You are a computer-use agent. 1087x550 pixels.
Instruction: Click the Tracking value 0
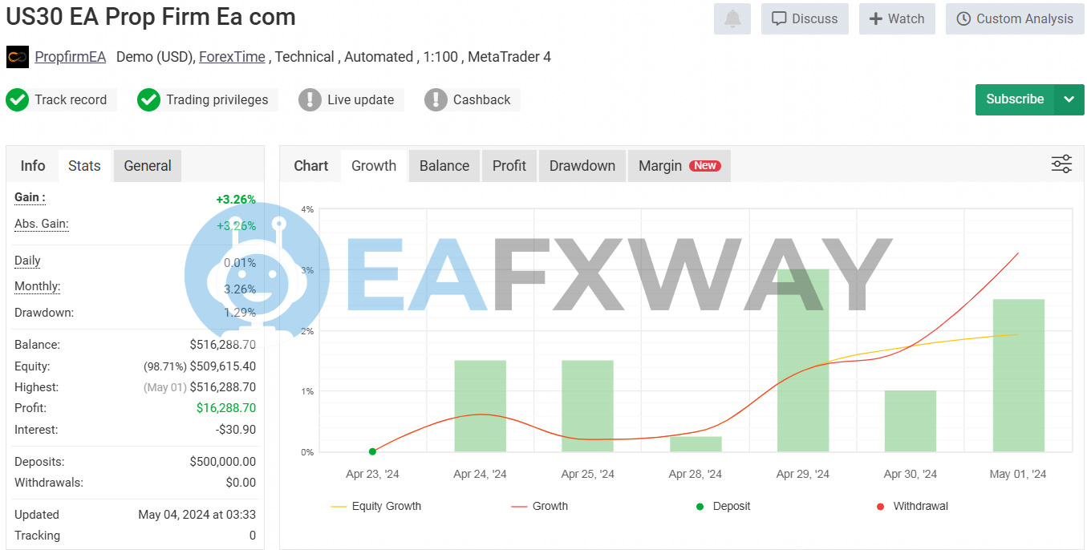tap(253, 536)
